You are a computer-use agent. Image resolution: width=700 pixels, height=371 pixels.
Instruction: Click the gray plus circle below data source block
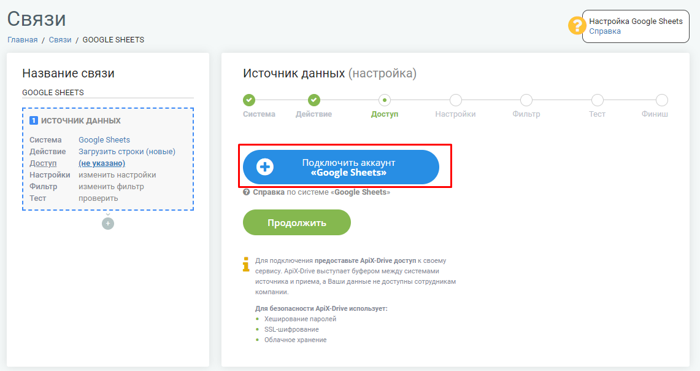pos(107,224)
